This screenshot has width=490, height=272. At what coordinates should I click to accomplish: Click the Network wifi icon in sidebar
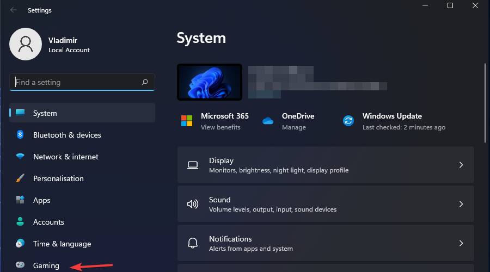pos(20,156)
